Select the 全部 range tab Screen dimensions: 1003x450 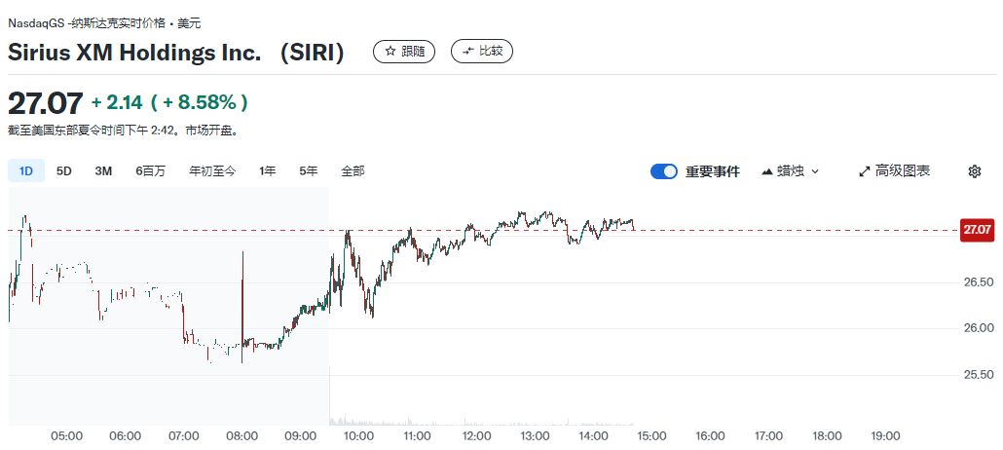pyautogui.click(x=353, y=170)
